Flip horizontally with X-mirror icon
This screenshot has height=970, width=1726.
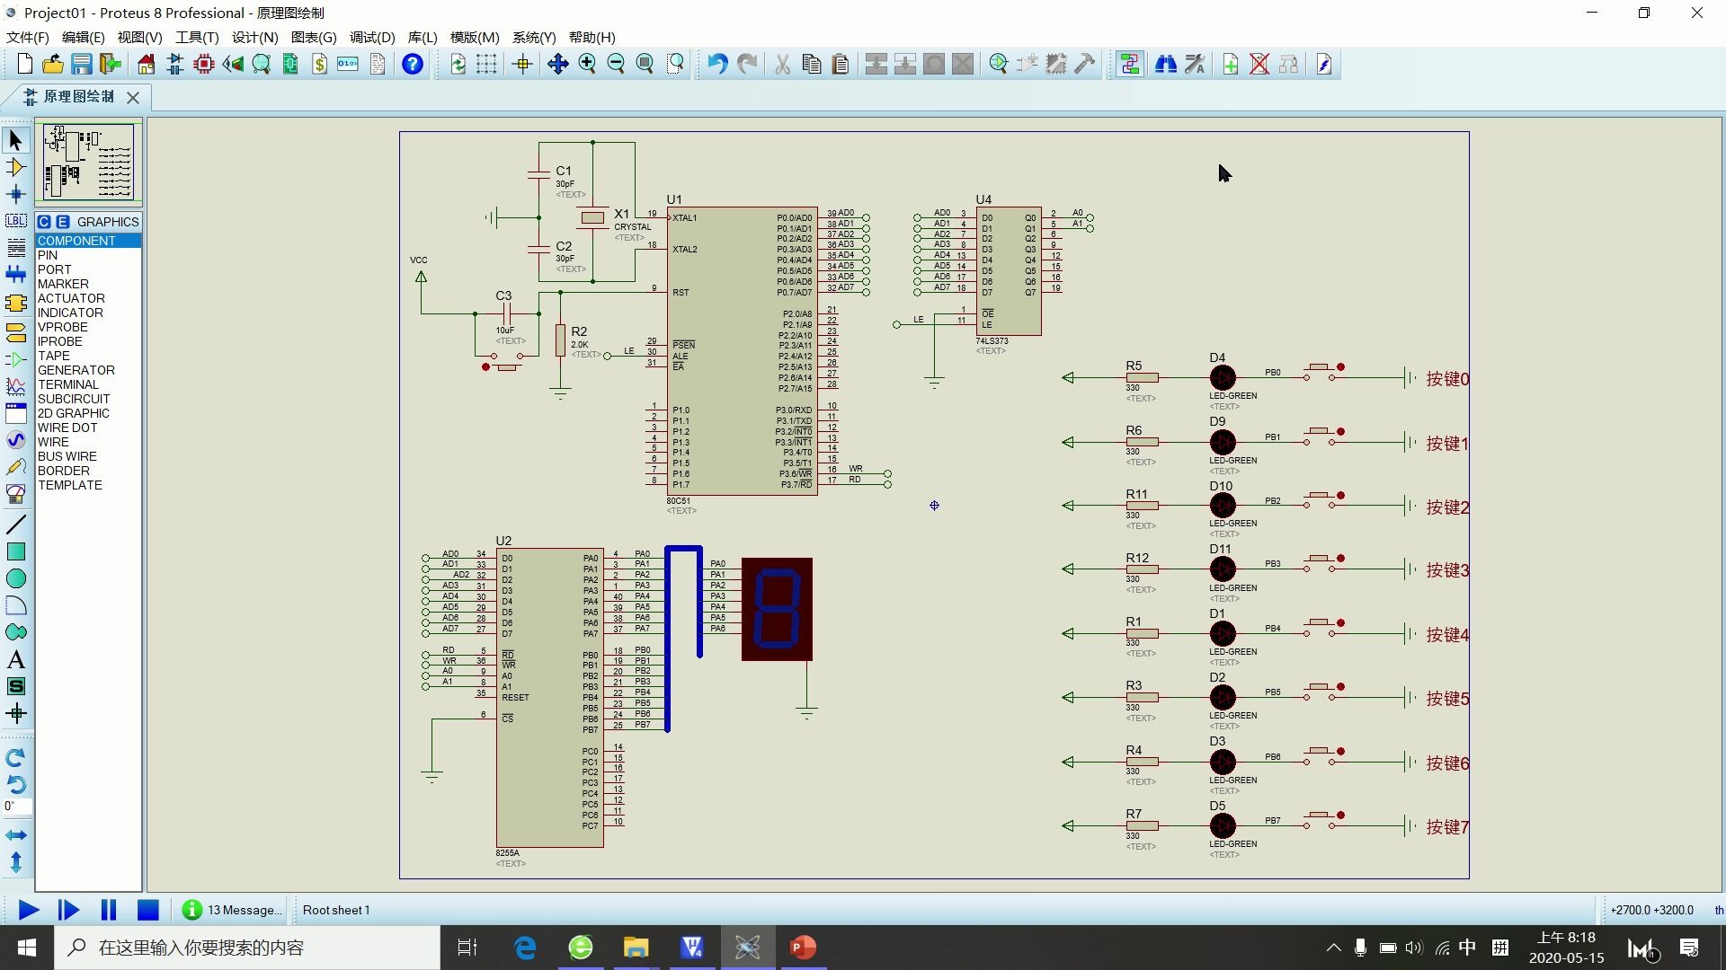(x=15, y=835)
